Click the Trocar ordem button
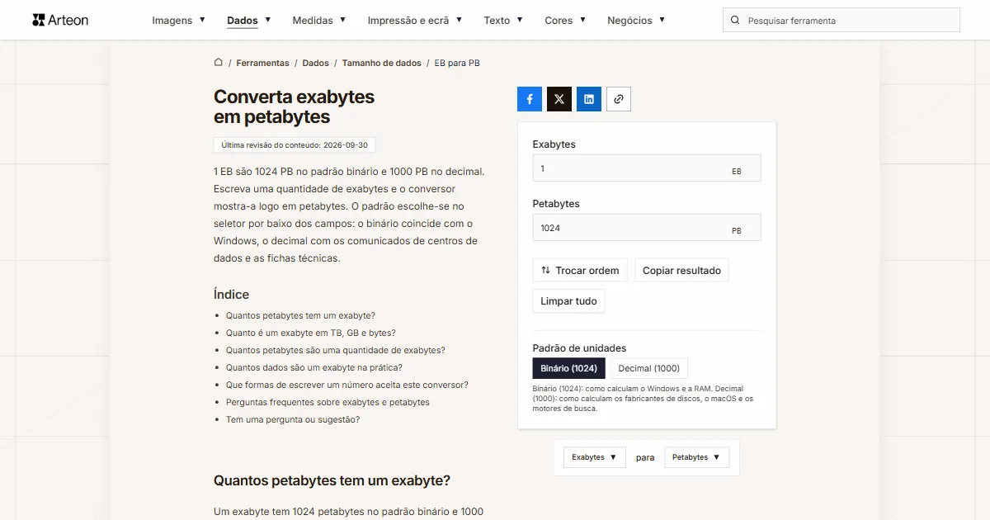Viewport: 990px width, 520px height. click(x=581, y=271)
